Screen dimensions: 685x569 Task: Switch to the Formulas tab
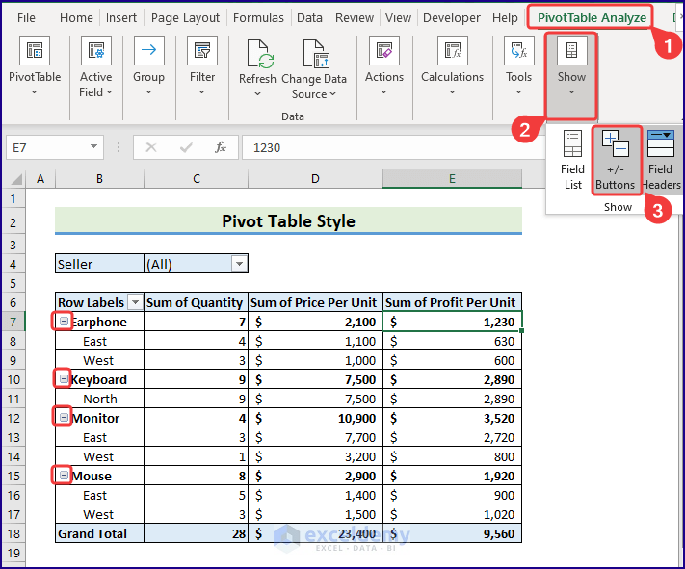coord(258,17)
